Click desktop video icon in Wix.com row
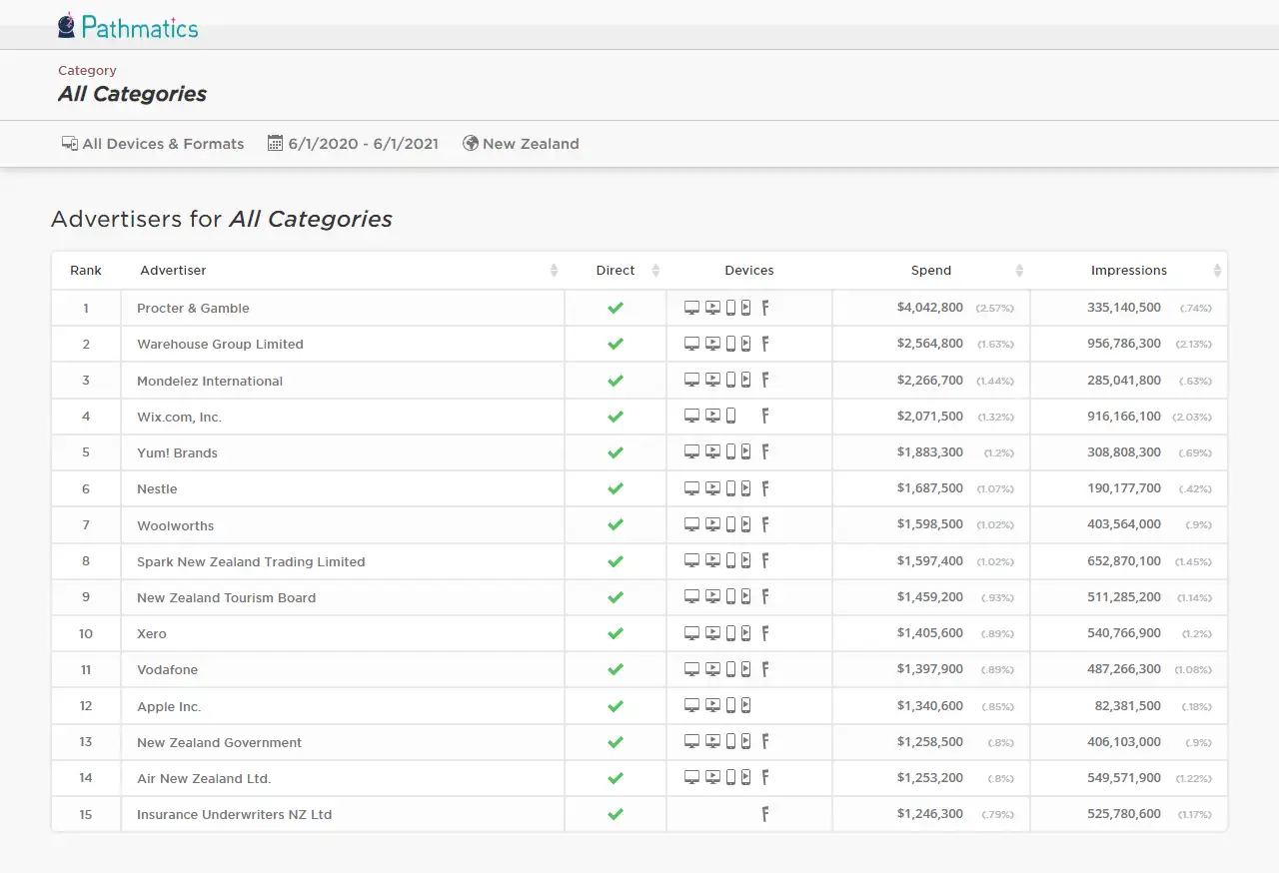The width and height of the screenshot is (1279, 873). [712, 416]
